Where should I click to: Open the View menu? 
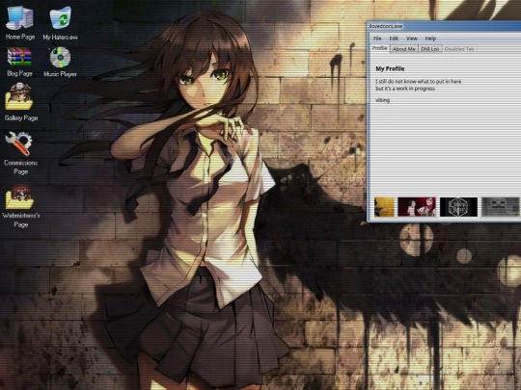(412, 39)
